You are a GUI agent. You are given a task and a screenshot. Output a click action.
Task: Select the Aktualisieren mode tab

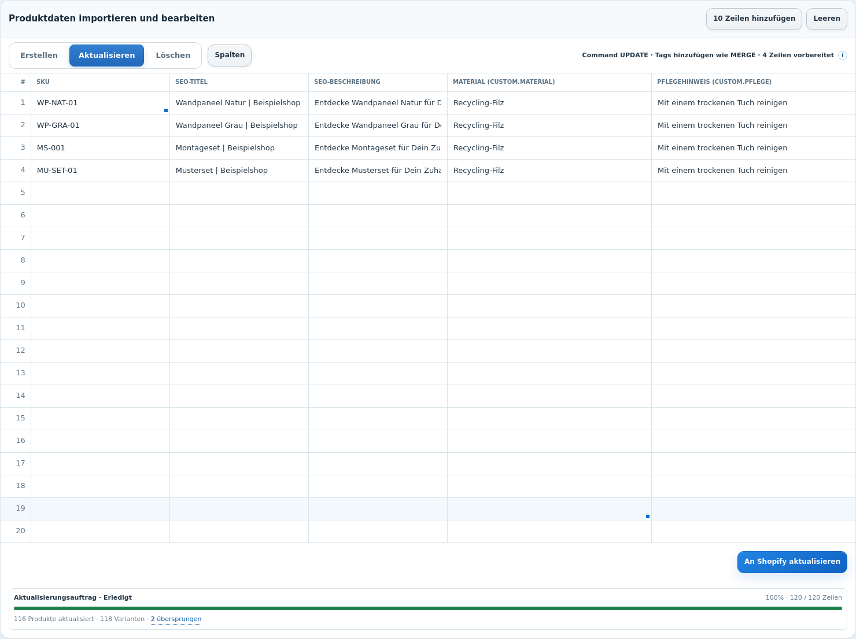pos(107,56)
